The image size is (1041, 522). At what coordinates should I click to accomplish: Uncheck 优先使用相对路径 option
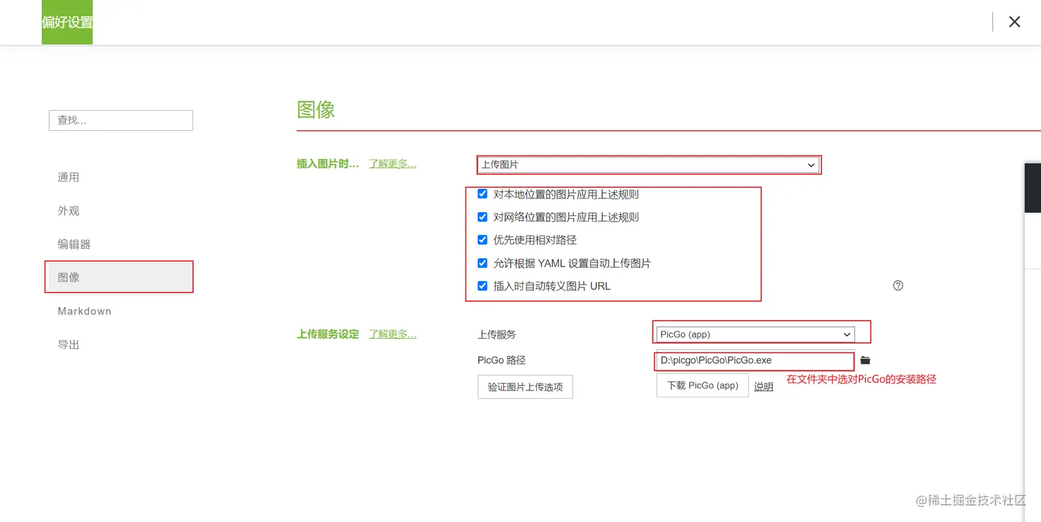[x=483, y=240]
